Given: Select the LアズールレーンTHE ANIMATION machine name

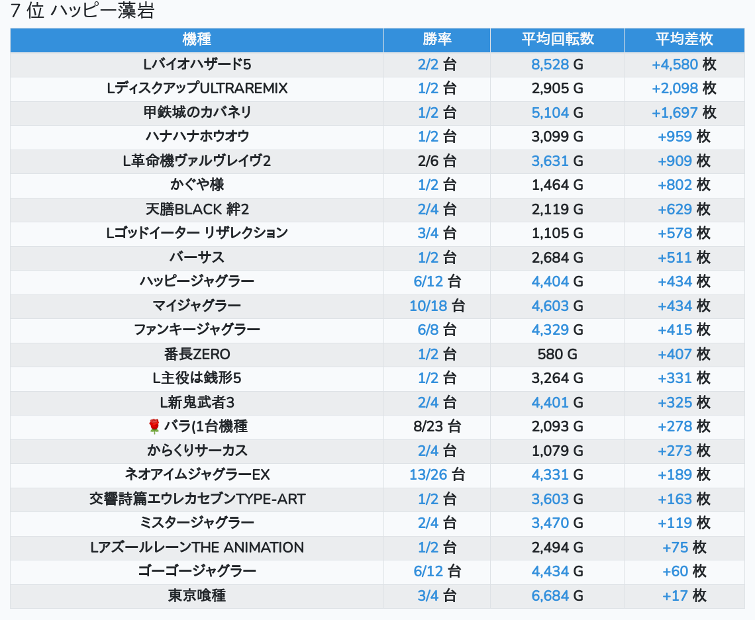Looking at the screenshot, I should click(197, 547).
